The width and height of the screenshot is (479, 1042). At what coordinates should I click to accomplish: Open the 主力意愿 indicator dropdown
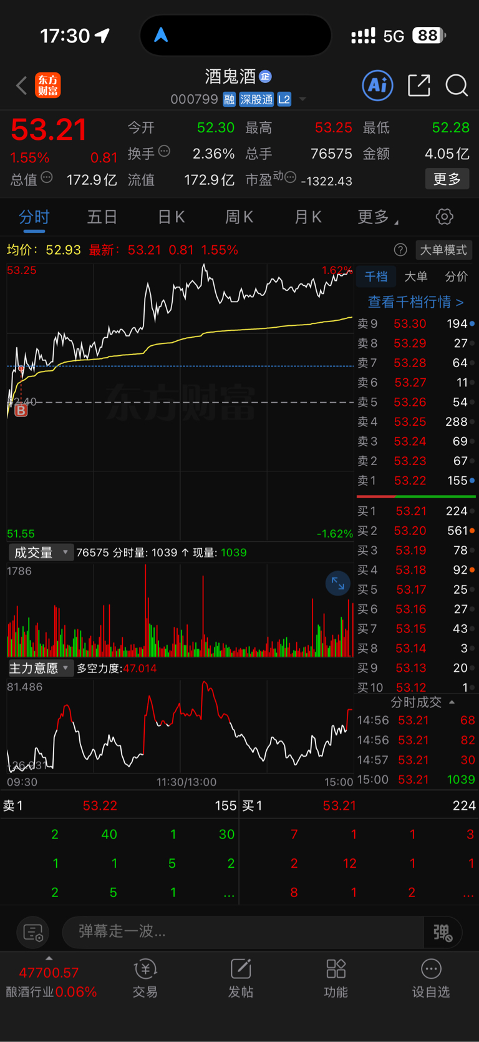(41, 668)
